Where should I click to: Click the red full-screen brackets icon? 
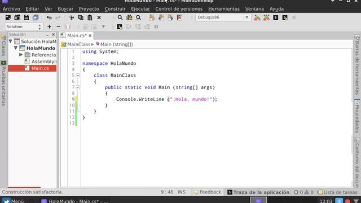(x=68, y=27)
